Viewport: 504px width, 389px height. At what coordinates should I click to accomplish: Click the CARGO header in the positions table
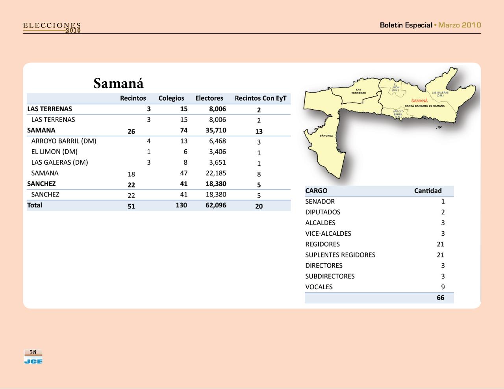click(316, 191)
